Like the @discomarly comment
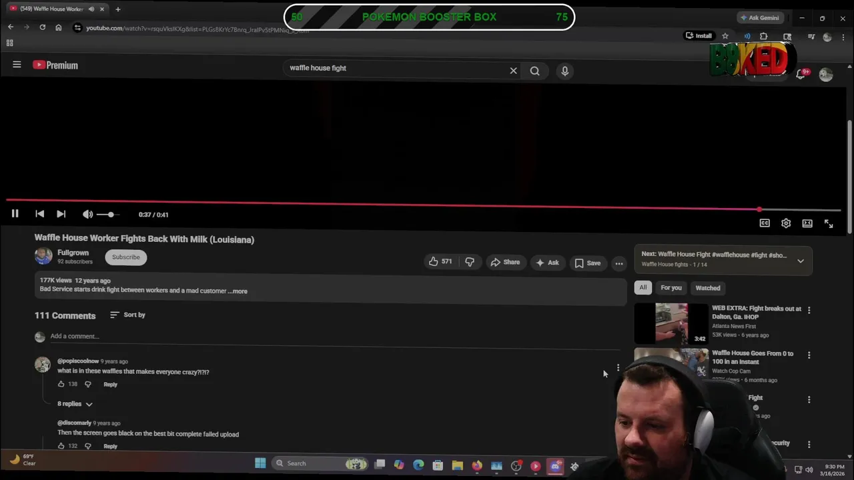The image size is (854, 480). pyautogui.click(x=61, y=445)
